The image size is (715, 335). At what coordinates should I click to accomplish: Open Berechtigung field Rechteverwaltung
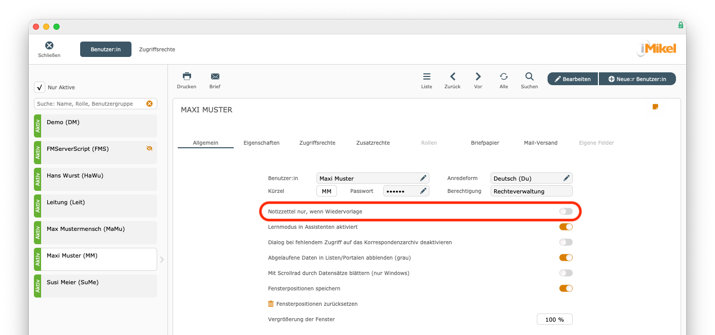point(531,191)
